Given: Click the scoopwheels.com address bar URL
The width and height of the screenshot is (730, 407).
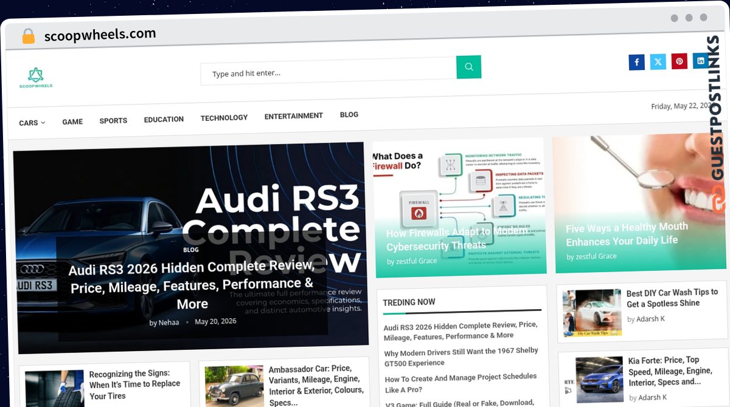Looking at the screenshot, I should click(100, 35).
